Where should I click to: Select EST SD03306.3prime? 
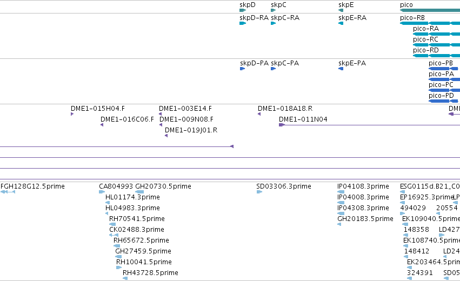click(x=259, y=192)
